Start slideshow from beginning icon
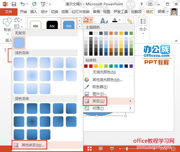180x152 pixels. [x=43, y=4]
